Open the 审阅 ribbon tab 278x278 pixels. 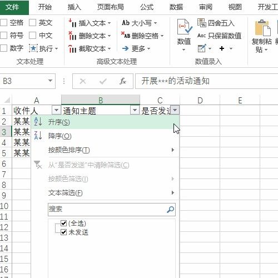click(206, 7)
